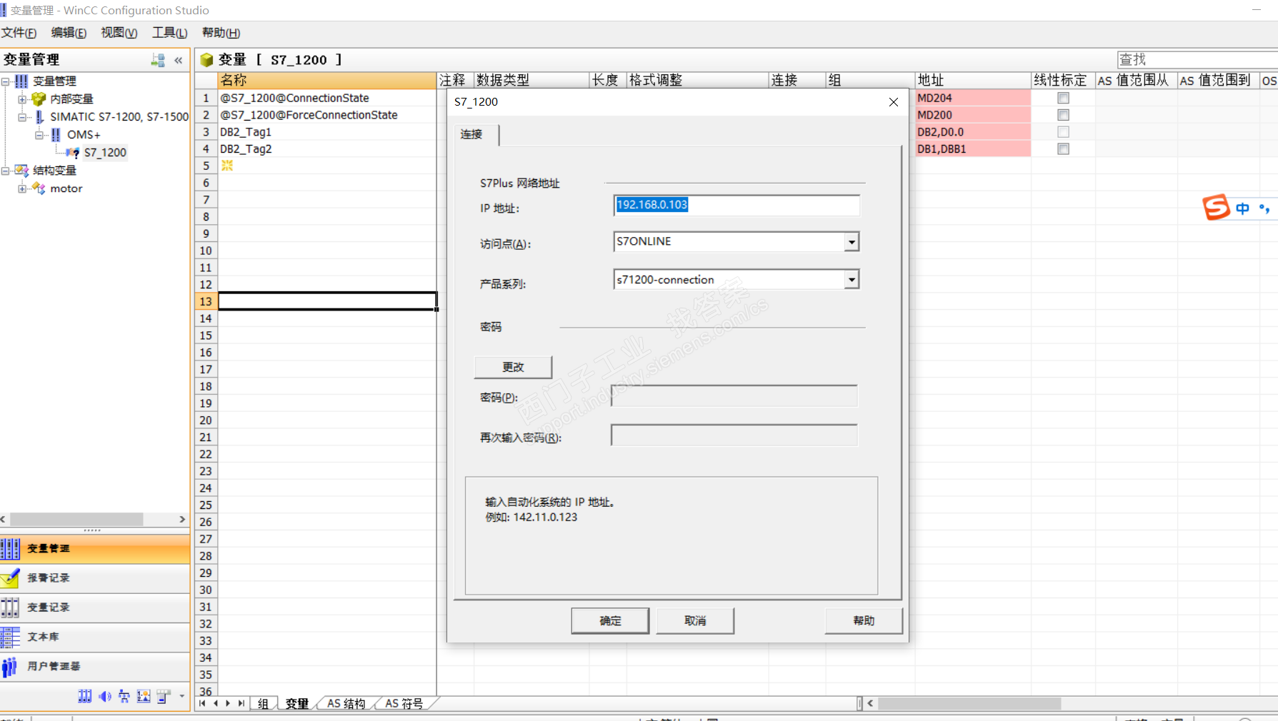Screen dimensions: 1278x721
Task: Click the yellow cubes icon of 内部变量
Action: [39, 99]
